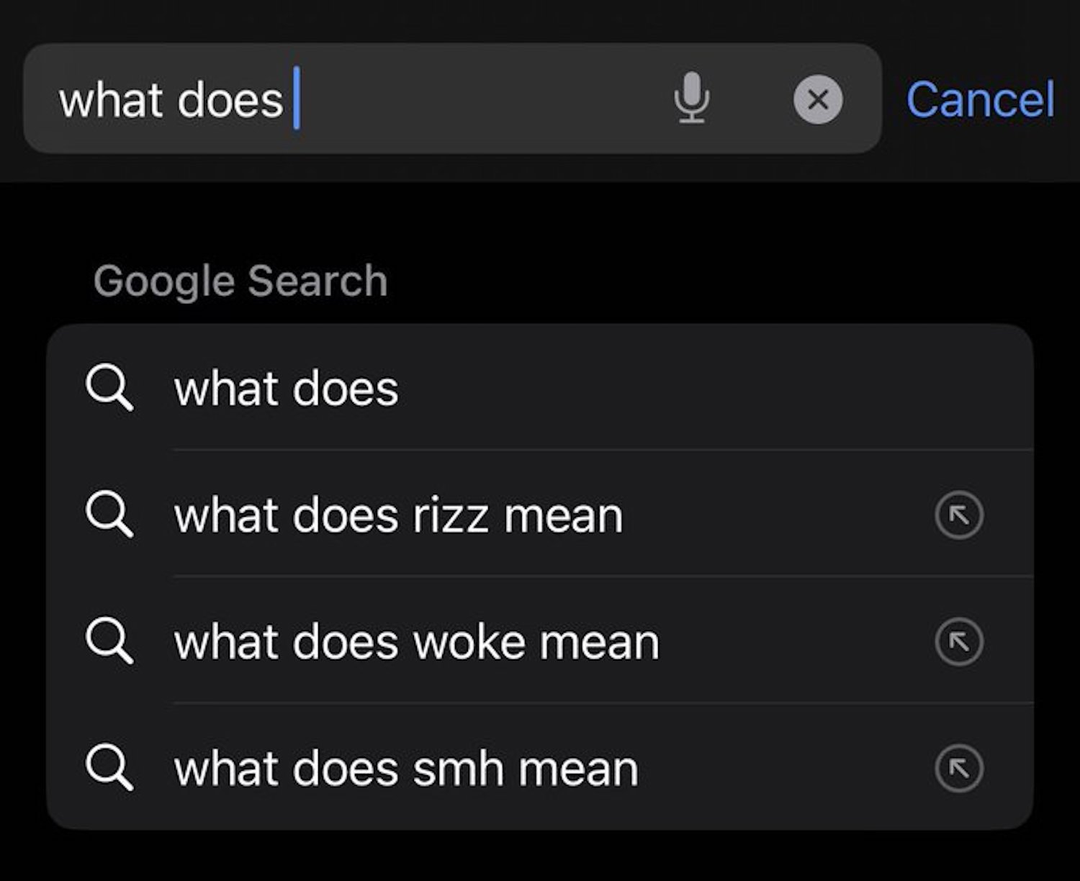This screenshot has width=1080, height=881.
Task: Choose the "what does woke mean" suggestion
Action: [x=416, y=642]
